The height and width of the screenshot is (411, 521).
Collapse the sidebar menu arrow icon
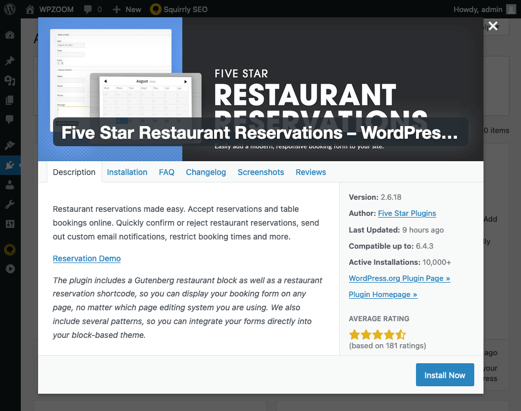[10, 269]
